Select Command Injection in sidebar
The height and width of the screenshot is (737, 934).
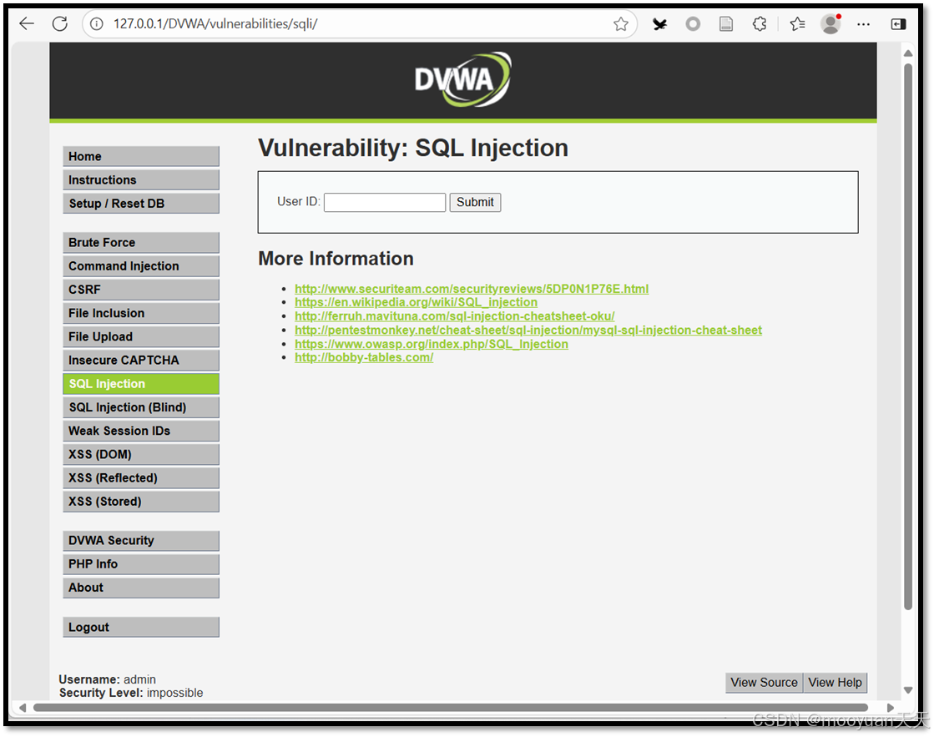[141, 265]
